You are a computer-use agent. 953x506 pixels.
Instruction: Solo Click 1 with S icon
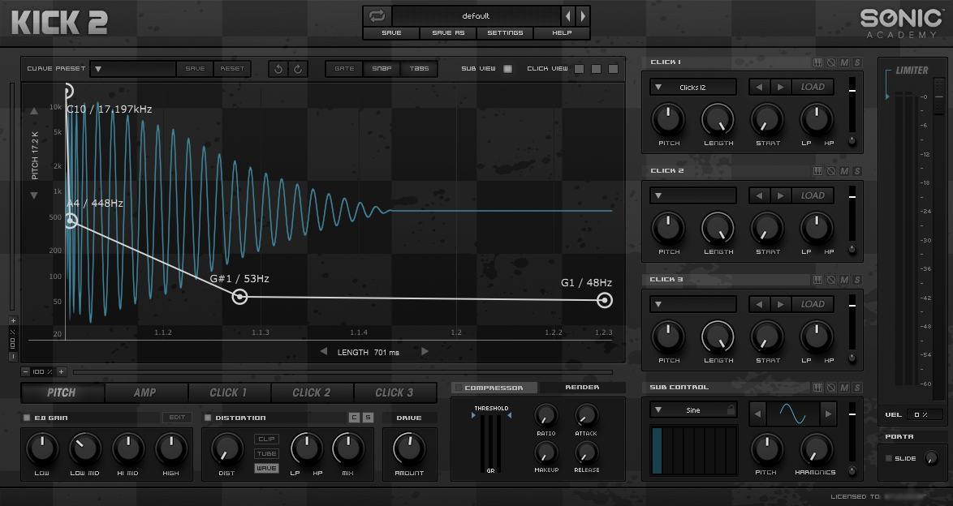point(857,62)
